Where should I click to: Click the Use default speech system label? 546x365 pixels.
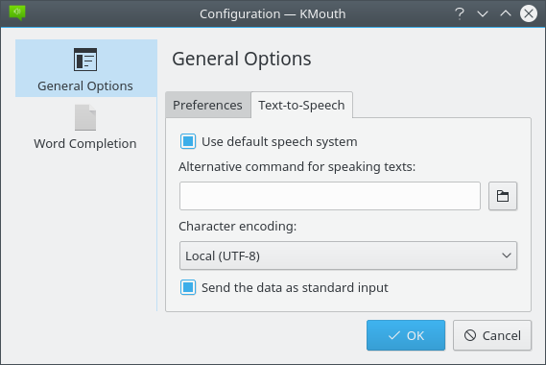click(x=279, y=142)
